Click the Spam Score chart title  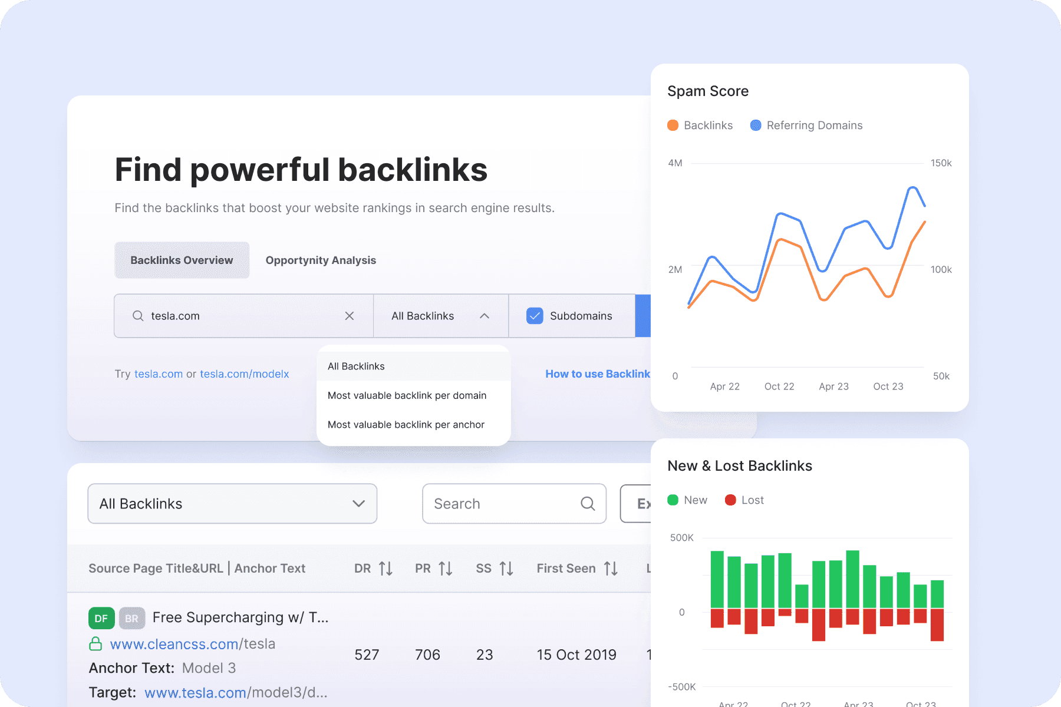(708, 91)
